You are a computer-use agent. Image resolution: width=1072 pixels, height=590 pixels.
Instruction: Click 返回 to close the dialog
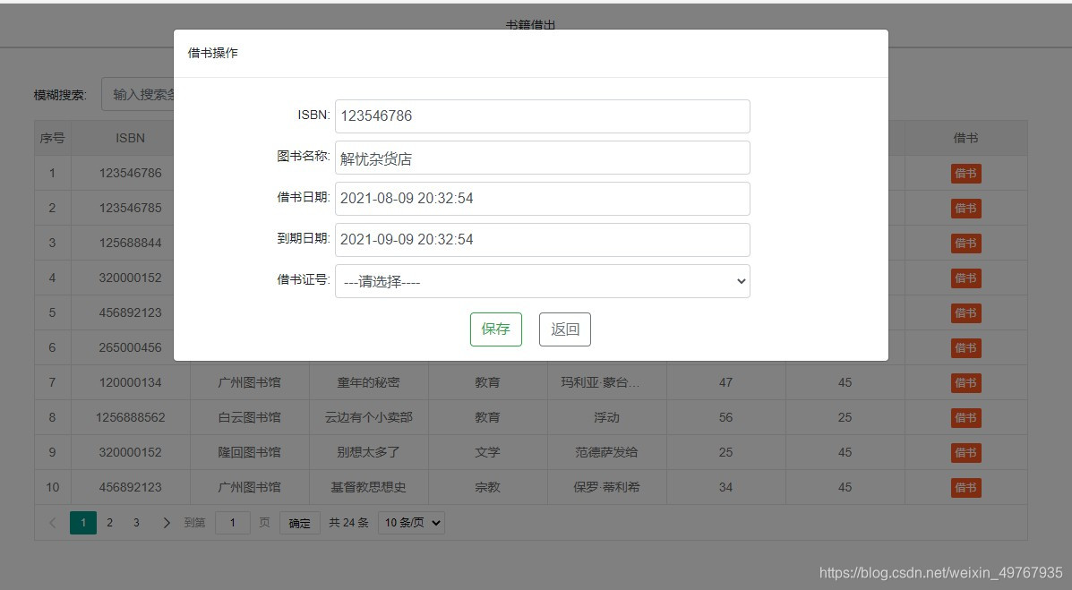(565, 329)
